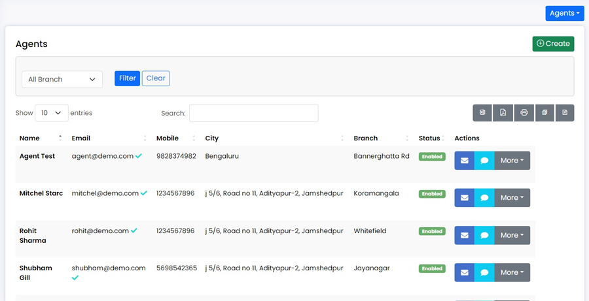Send email to Agent Test
Screen dimensions: 589x301
(x=464, y=161)
